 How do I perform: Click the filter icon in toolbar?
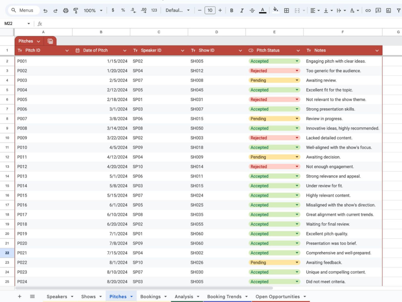399,10
